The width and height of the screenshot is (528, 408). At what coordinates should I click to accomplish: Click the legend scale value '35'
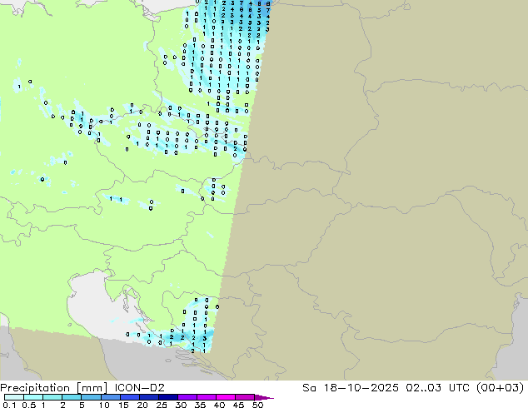coord(200,405)
